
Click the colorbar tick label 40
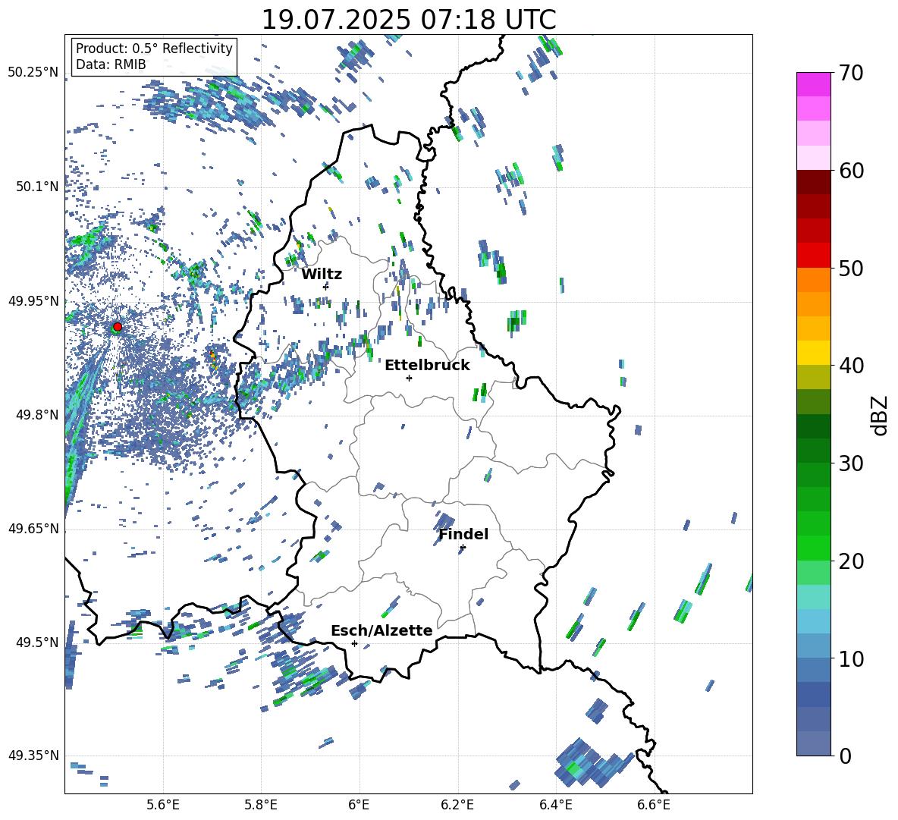[851, 366]
